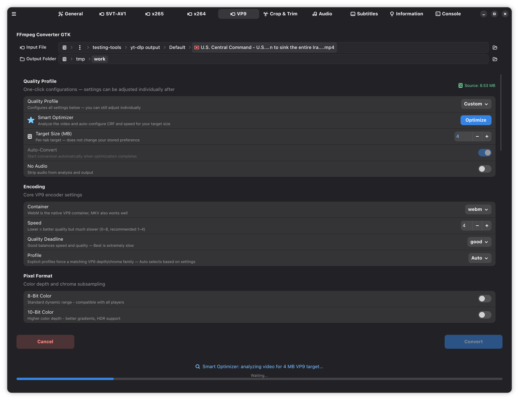
Task: Toggle the Auto-Convert switch
Action: pyautogui.click(x=485, y=153)
